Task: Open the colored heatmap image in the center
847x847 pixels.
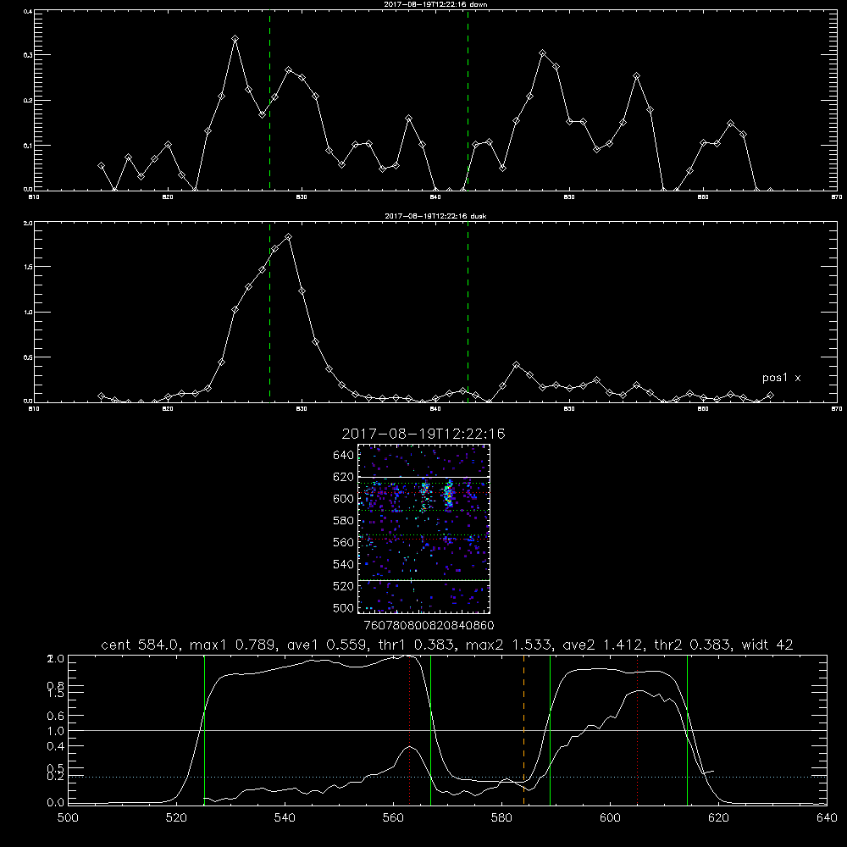Action: pos(424,529)
